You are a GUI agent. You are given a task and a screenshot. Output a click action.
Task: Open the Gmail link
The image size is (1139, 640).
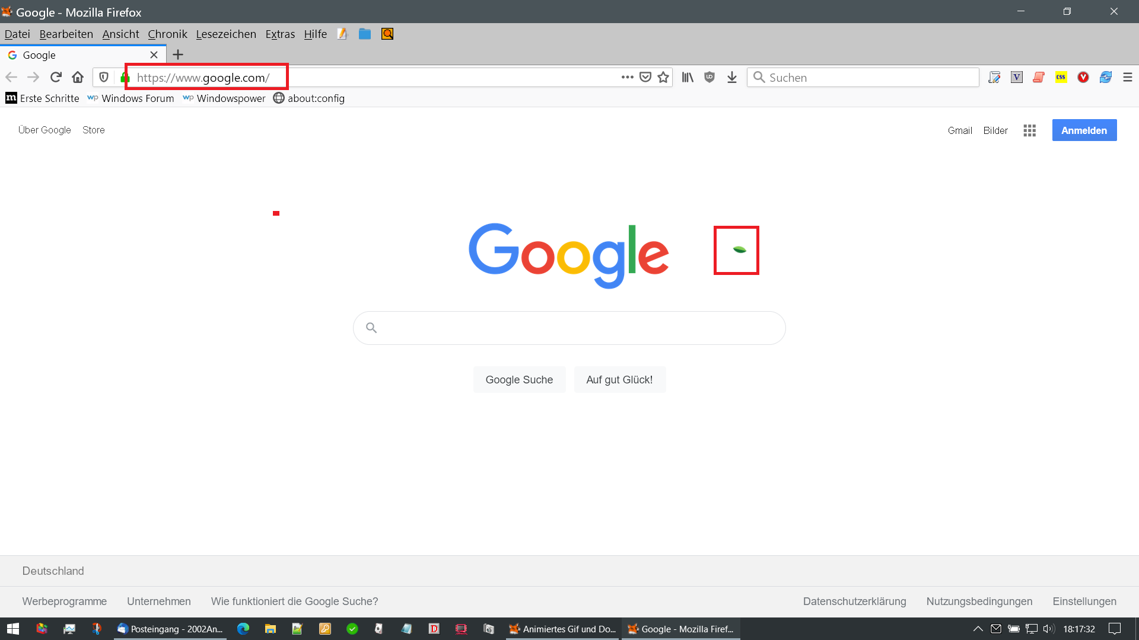[959, 130]
